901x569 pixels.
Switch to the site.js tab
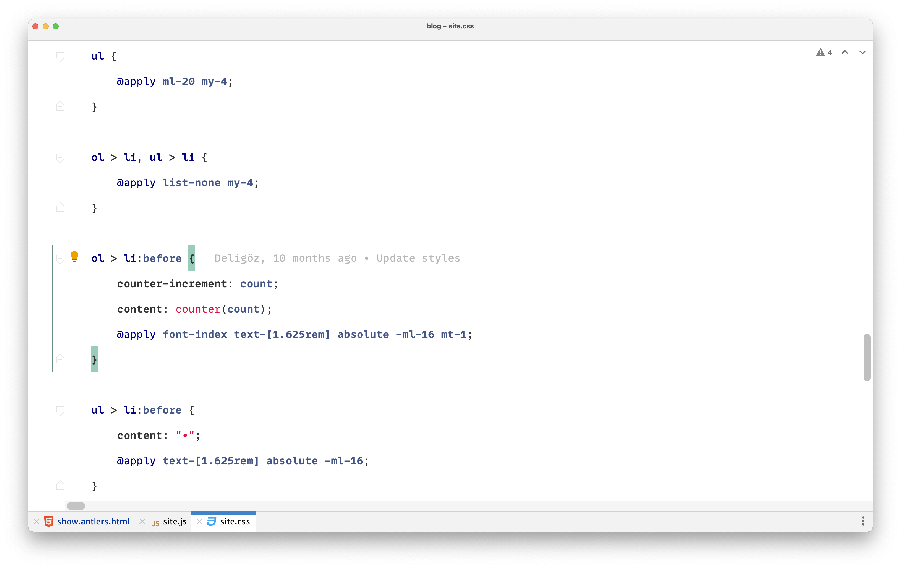(x=174, y=521)
